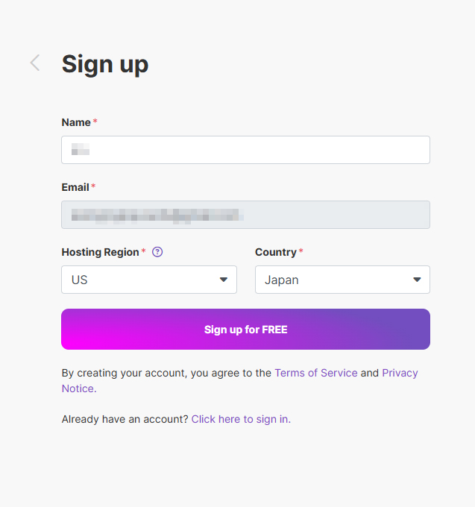Click the Email field label
The image size is (475, 507).
click(75, 187)
